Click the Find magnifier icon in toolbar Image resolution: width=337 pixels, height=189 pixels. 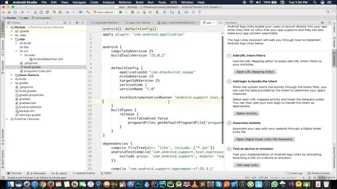(x=54, y=12)
